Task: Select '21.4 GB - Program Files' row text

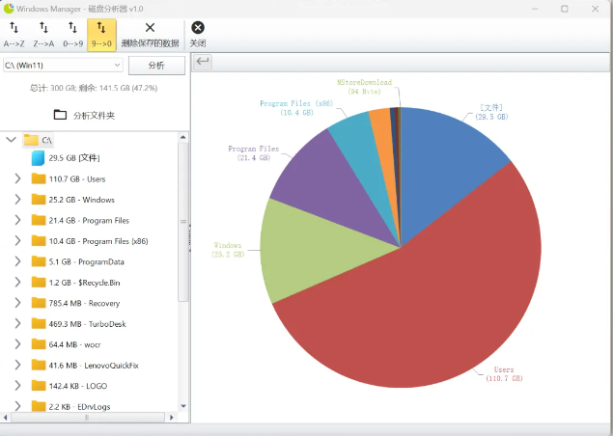Action: coord(89,220)
